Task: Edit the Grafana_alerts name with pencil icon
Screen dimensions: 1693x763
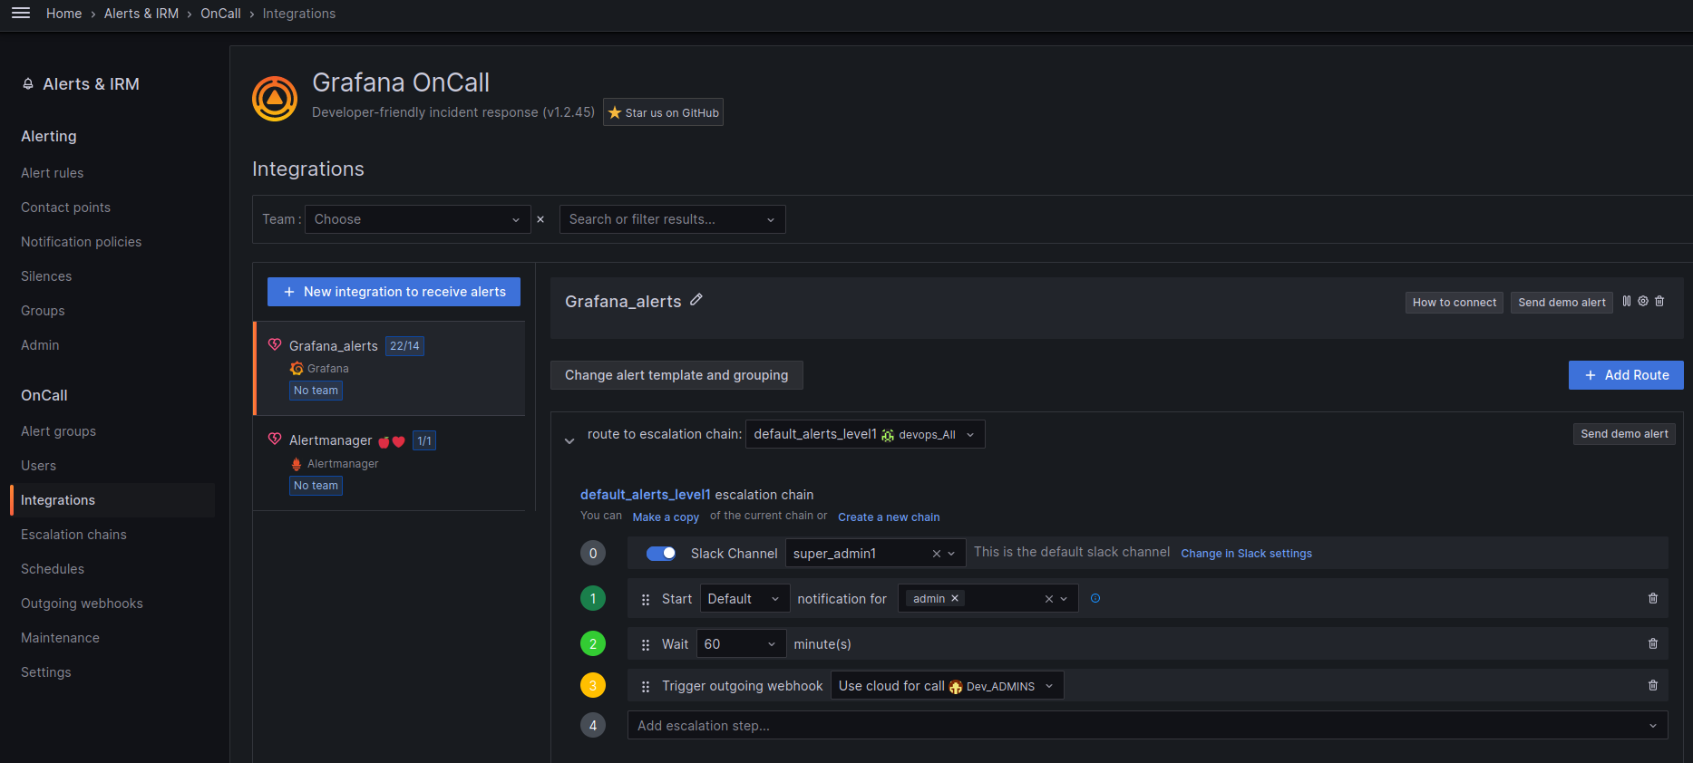Action: pyautogui.click(x=696, y=300)
